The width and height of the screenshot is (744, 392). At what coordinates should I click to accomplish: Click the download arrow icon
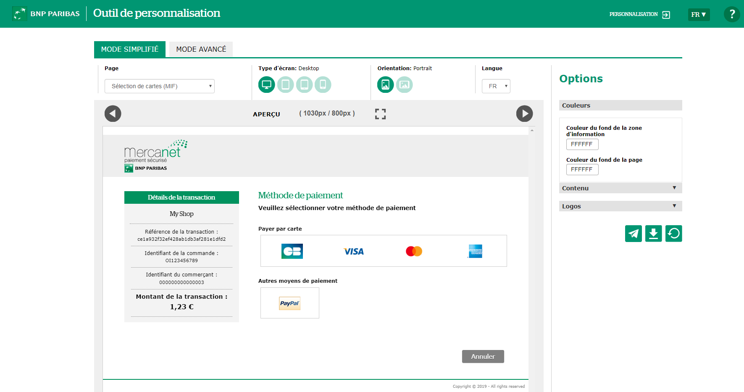653,234
